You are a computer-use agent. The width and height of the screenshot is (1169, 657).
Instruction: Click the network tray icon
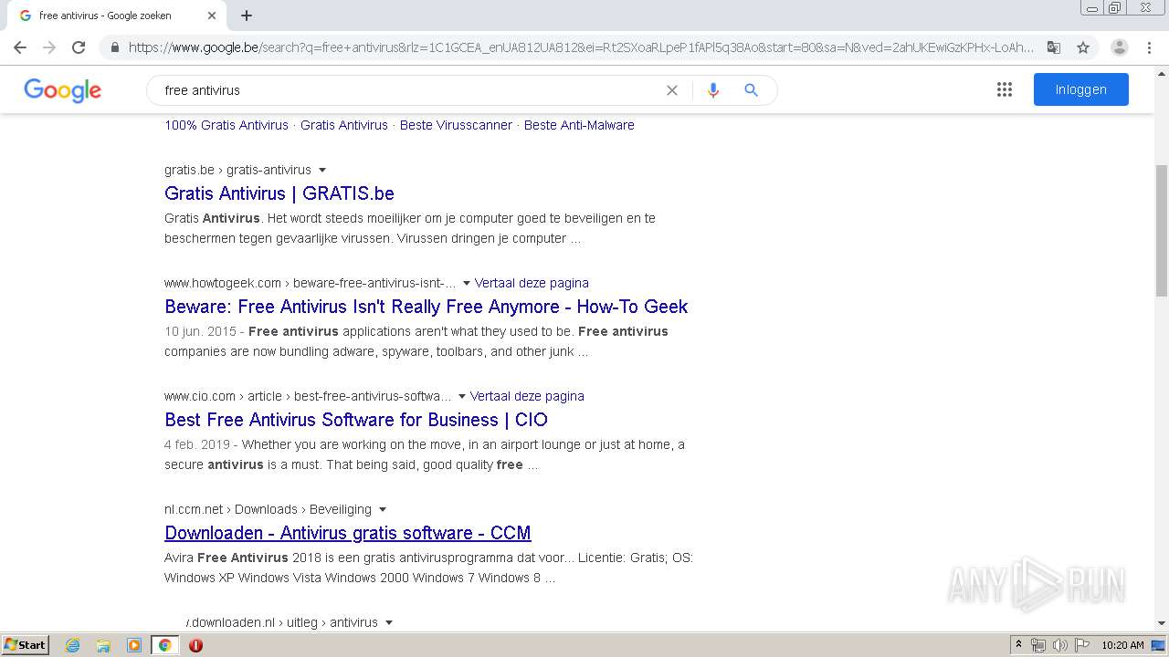1038,645
